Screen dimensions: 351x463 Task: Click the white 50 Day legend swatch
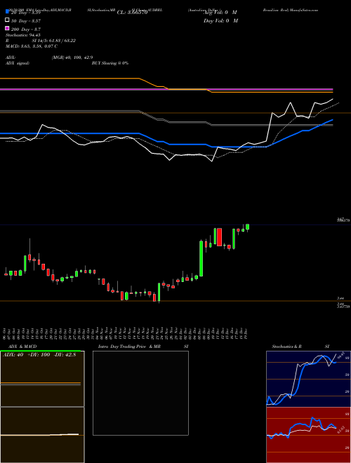click(7, 20)
